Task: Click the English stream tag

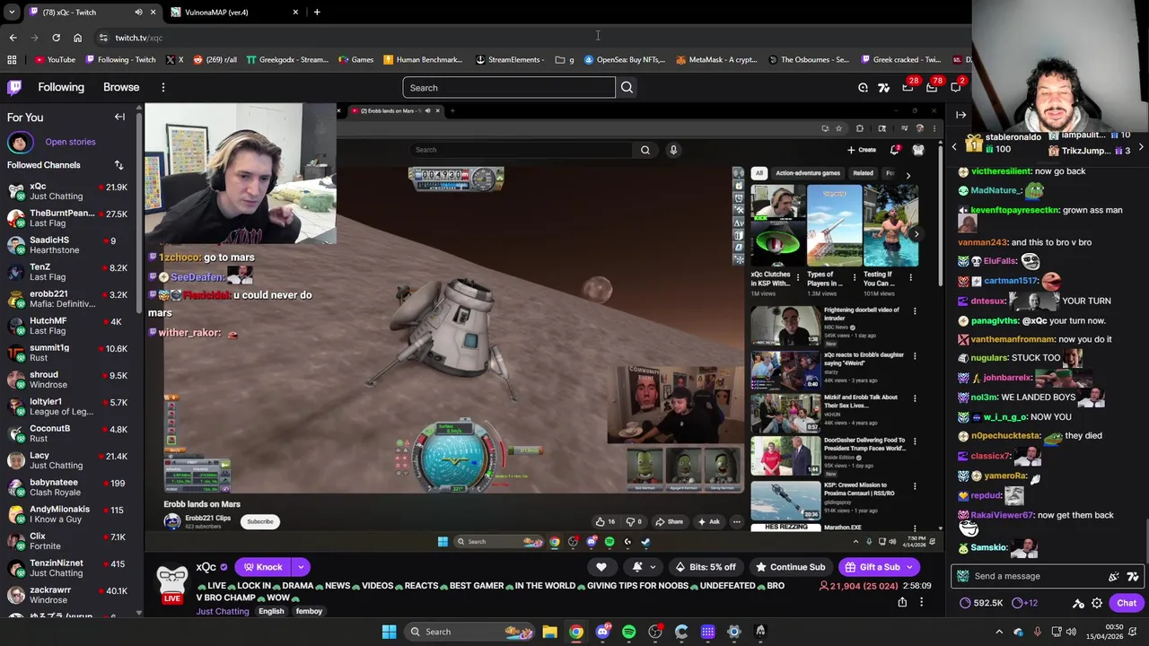Action: point(271,611)
